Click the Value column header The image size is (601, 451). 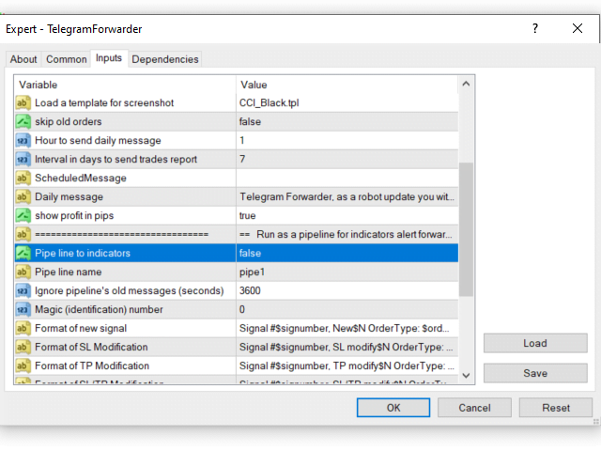pos(347,85)
